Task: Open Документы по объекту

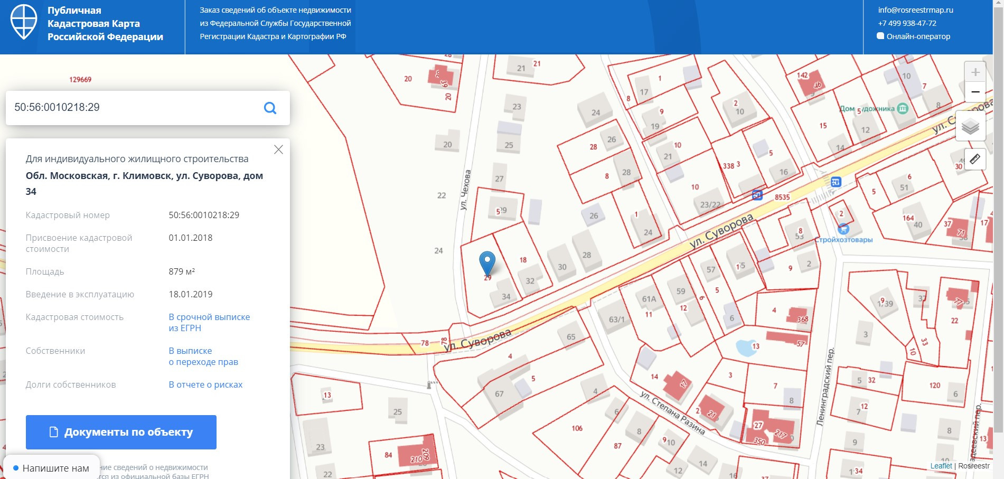Action: tap(121, 432)
